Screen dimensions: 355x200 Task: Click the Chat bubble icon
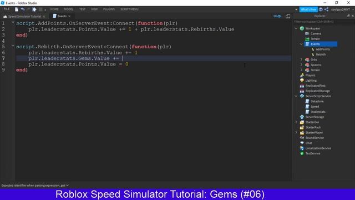(302, 143)
